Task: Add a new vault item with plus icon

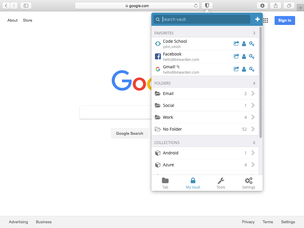Action: pos(257,19)
